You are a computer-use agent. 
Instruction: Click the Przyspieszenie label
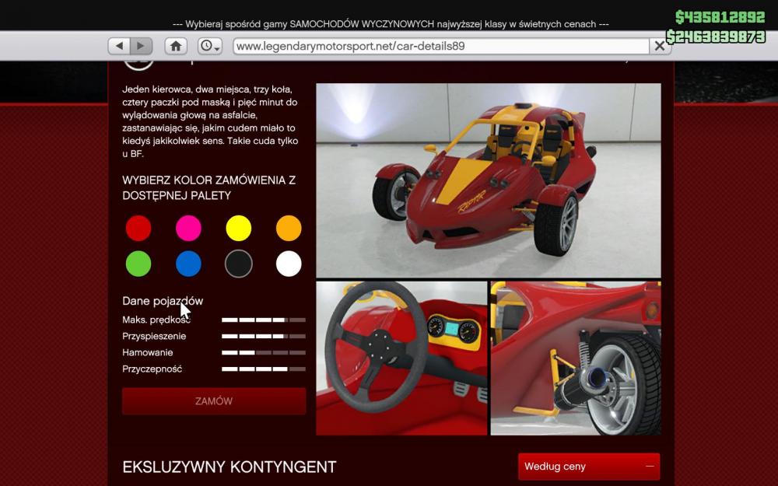tap(154, 336)
